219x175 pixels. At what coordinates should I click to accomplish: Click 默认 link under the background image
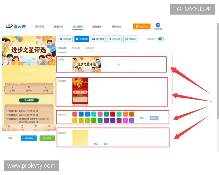pos(96,144)
